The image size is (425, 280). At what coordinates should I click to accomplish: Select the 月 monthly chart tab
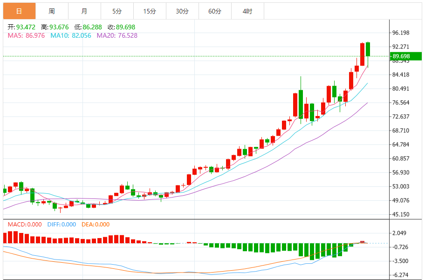(x=84, y=11)
